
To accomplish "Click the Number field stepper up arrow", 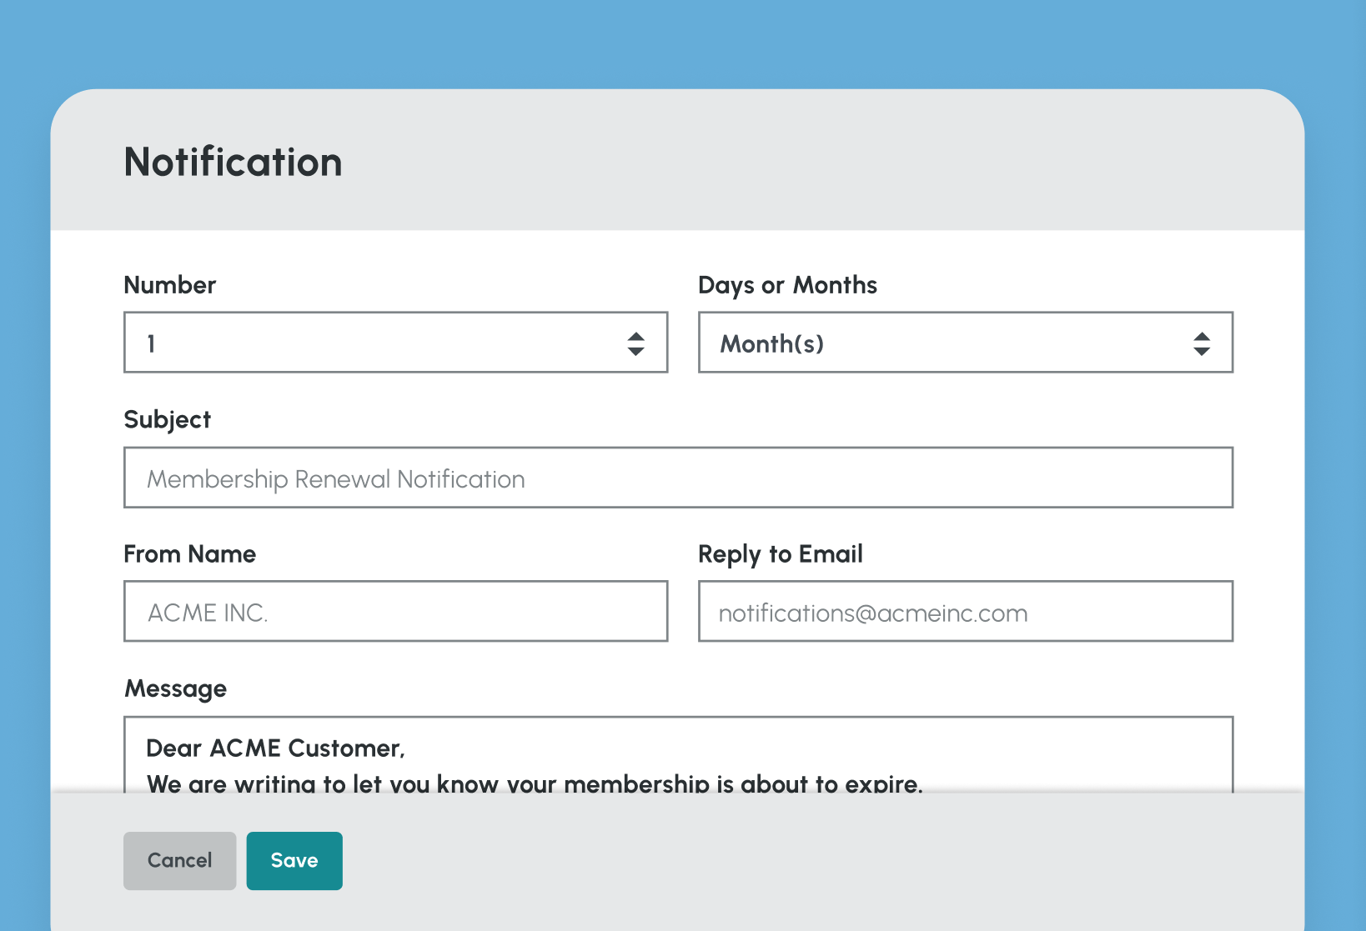I will click(635, 336).
